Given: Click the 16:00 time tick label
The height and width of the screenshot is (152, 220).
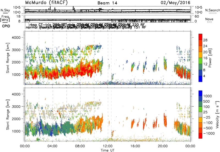Looking at the screenshot, I should point(135,146).
